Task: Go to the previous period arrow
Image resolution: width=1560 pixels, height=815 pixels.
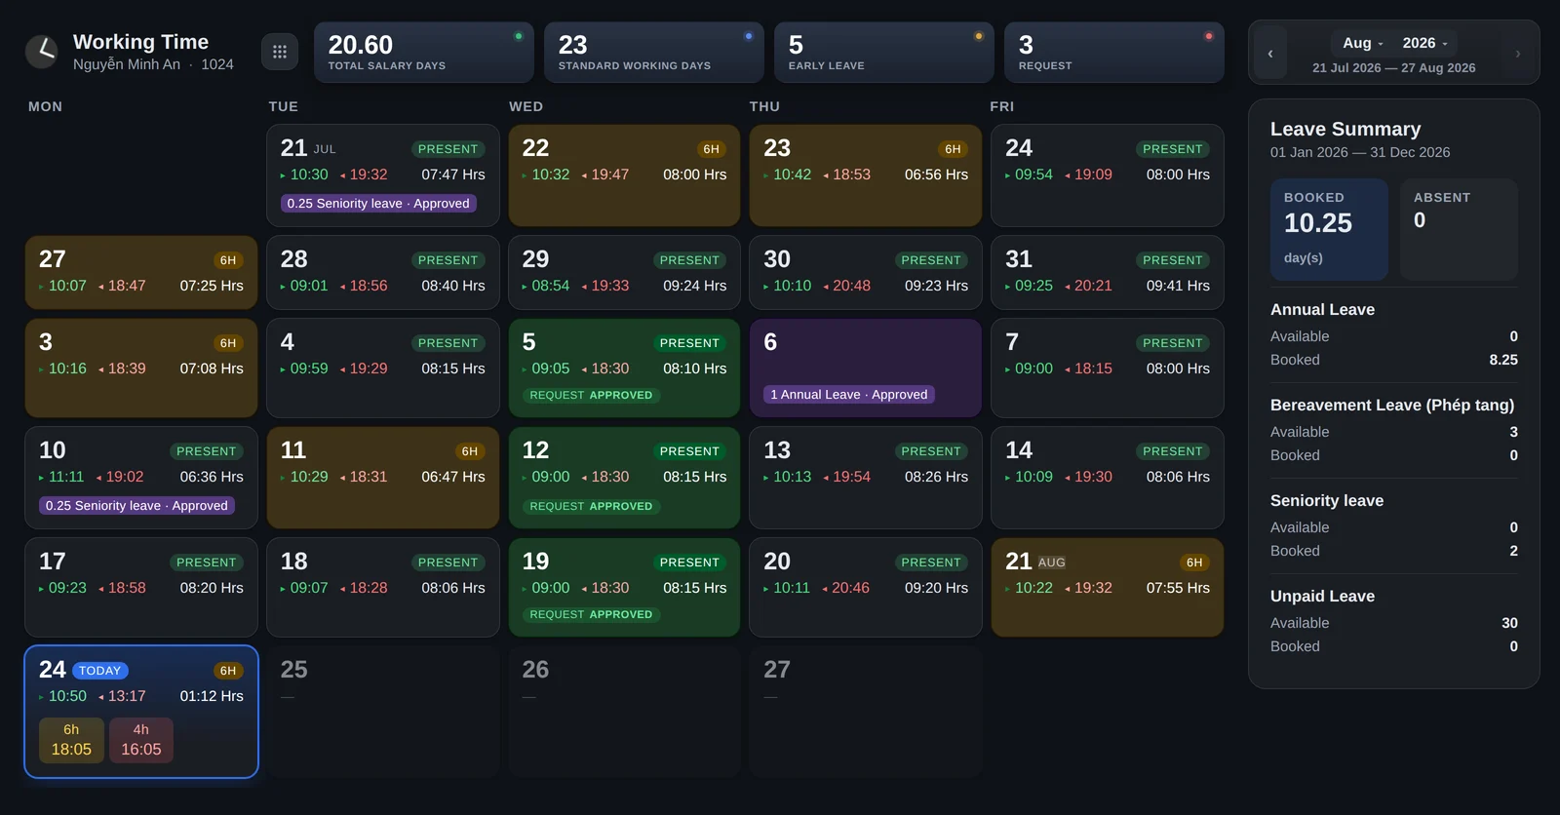Action: [x=1270, y=54]
